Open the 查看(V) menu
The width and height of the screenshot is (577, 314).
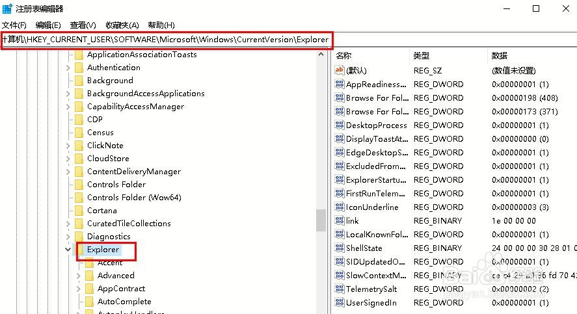click(83, 25)
